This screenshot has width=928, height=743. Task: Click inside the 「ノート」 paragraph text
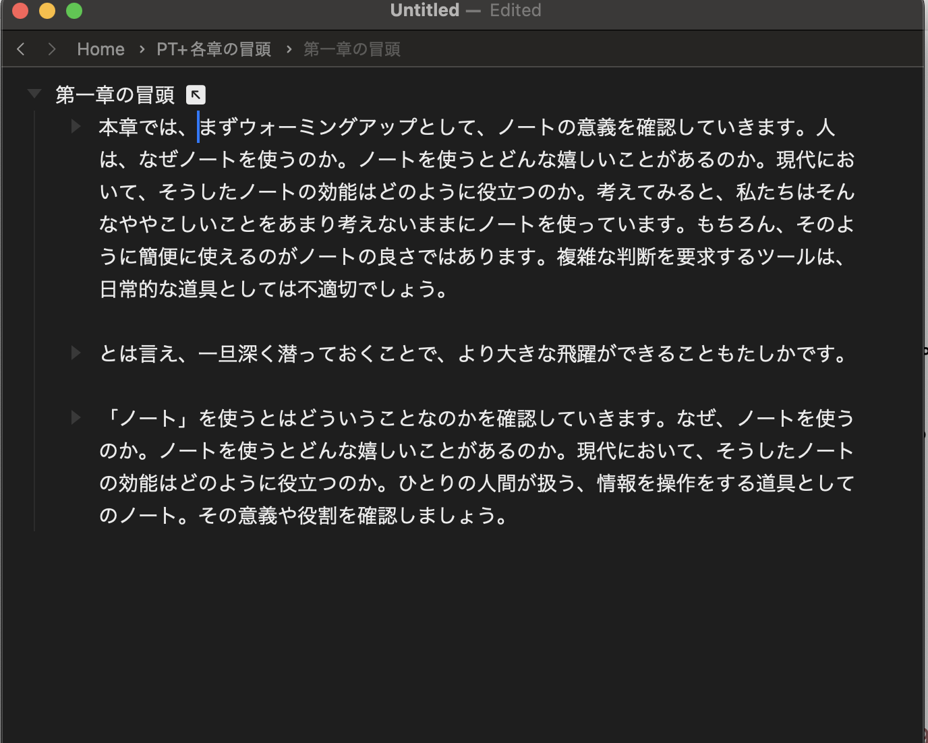click(405, 450)
